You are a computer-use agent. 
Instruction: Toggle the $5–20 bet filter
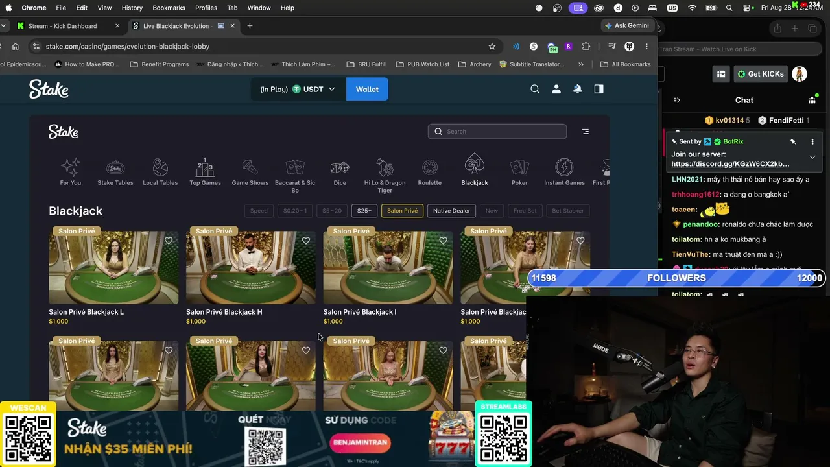click(332, 211)
